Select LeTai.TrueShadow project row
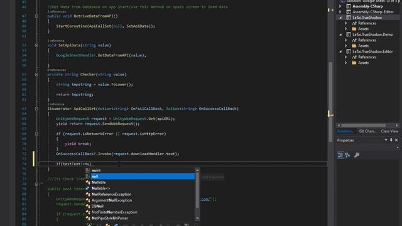This screenshot has height=226, width=402. tap(367, 18)
